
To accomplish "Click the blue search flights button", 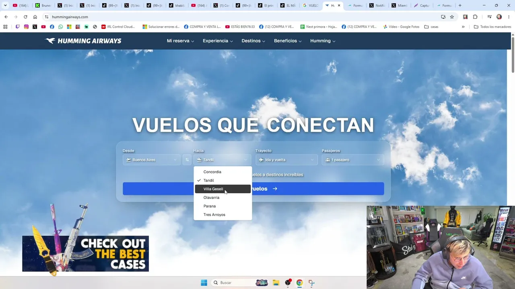I will coord(253,189).
